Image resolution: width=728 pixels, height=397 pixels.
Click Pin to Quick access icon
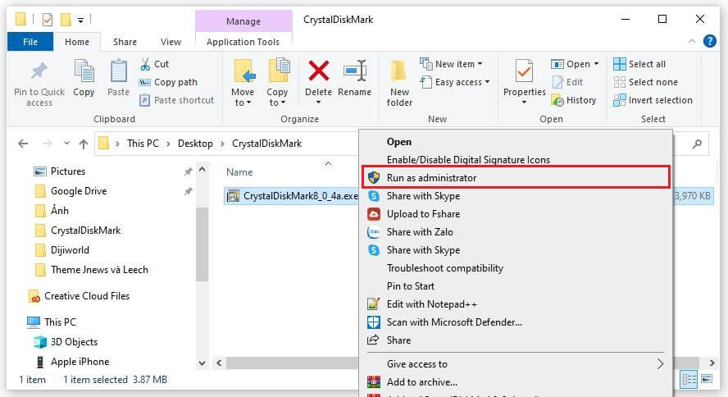(x=39, y=71)
